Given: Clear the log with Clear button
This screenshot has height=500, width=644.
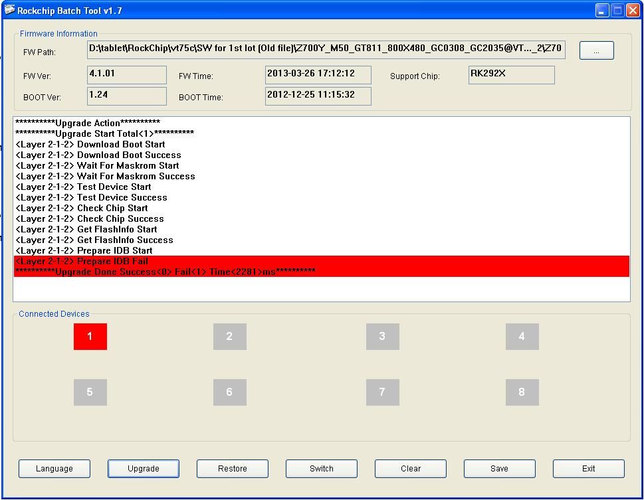Looking at the screenshot, I should pyautogui.click(x=411, y=469).
